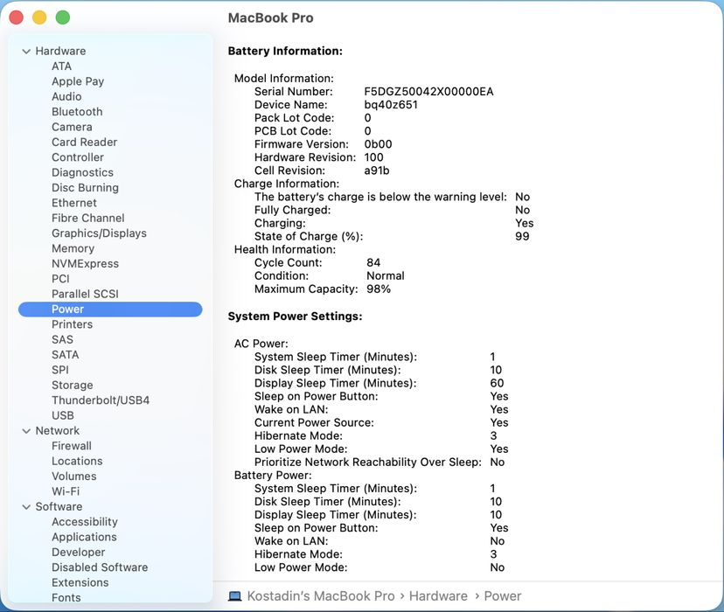Screen dimensions: 724x612
Task: Open SAS hardware entry
Action: [62, 340]
